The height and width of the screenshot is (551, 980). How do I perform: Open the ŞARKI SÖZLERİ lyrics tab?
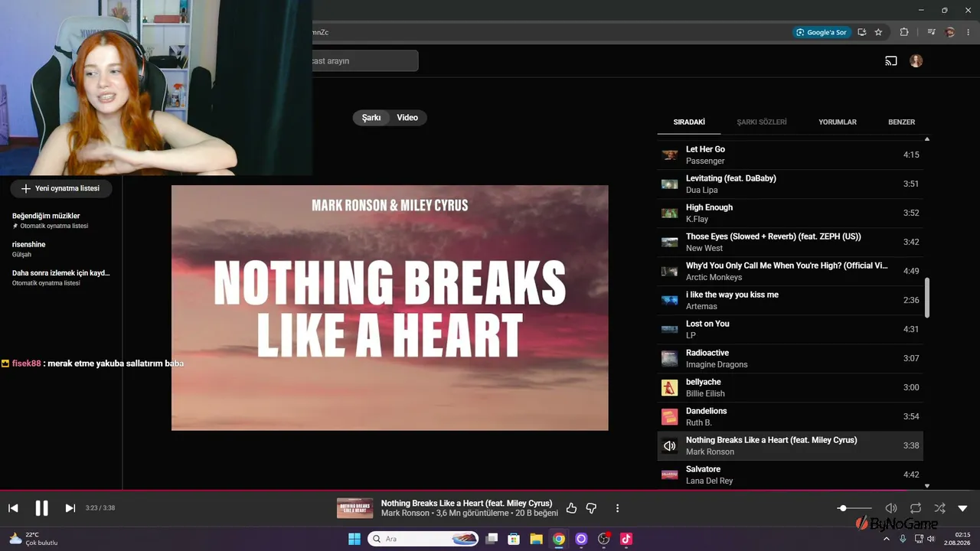coord(762,122)
